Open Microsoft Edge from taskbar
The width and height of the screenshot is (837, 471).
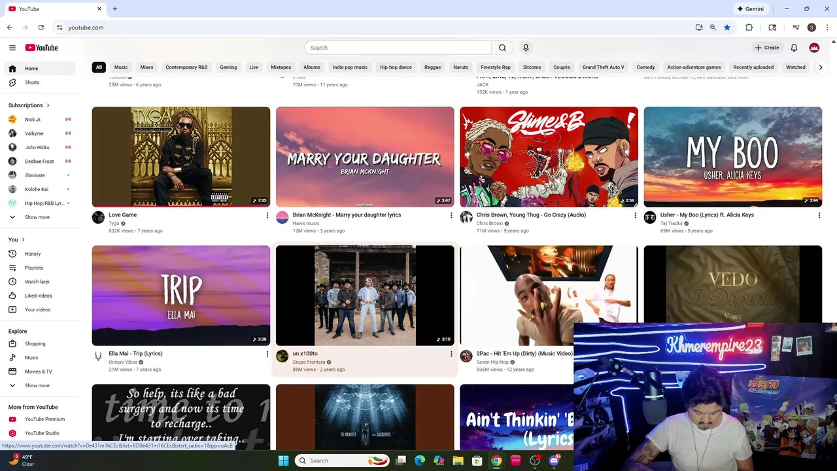420,461
